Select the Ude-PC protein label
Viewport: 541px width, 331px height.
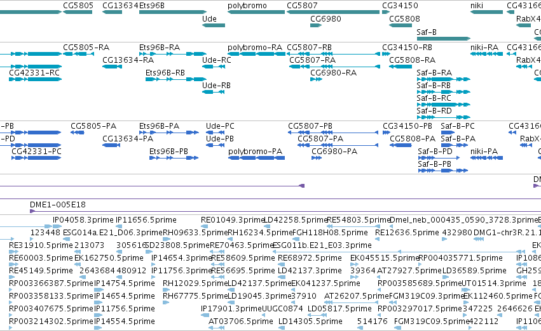(220, 126)
